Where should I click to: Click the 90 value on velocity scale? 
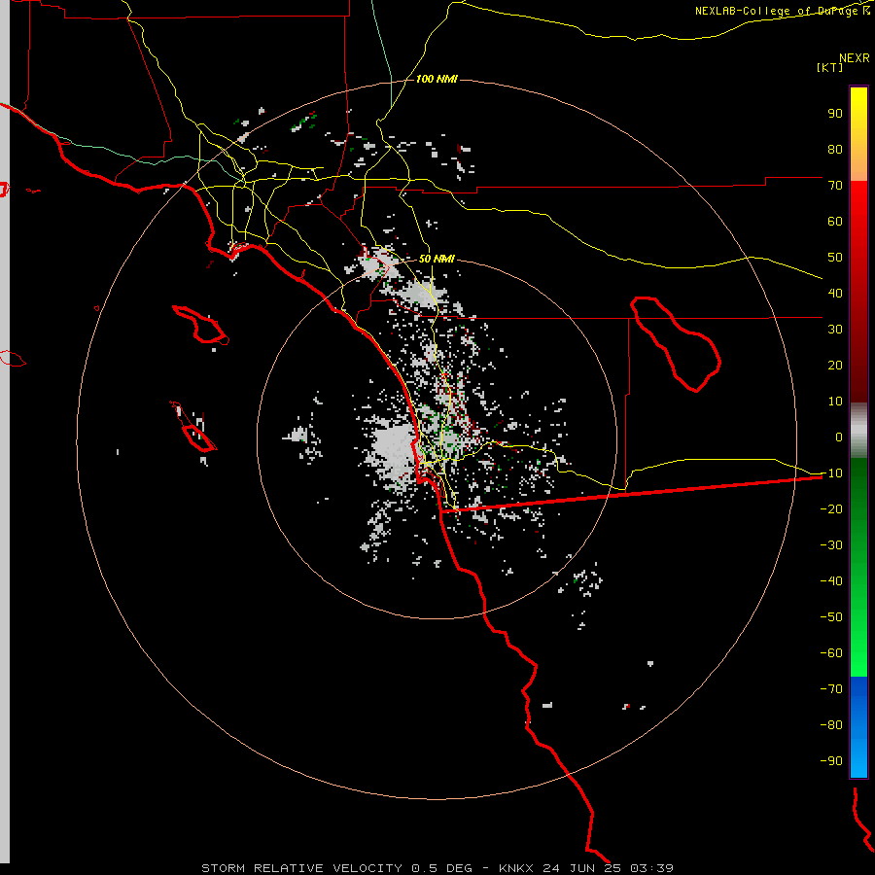point(835,114)
